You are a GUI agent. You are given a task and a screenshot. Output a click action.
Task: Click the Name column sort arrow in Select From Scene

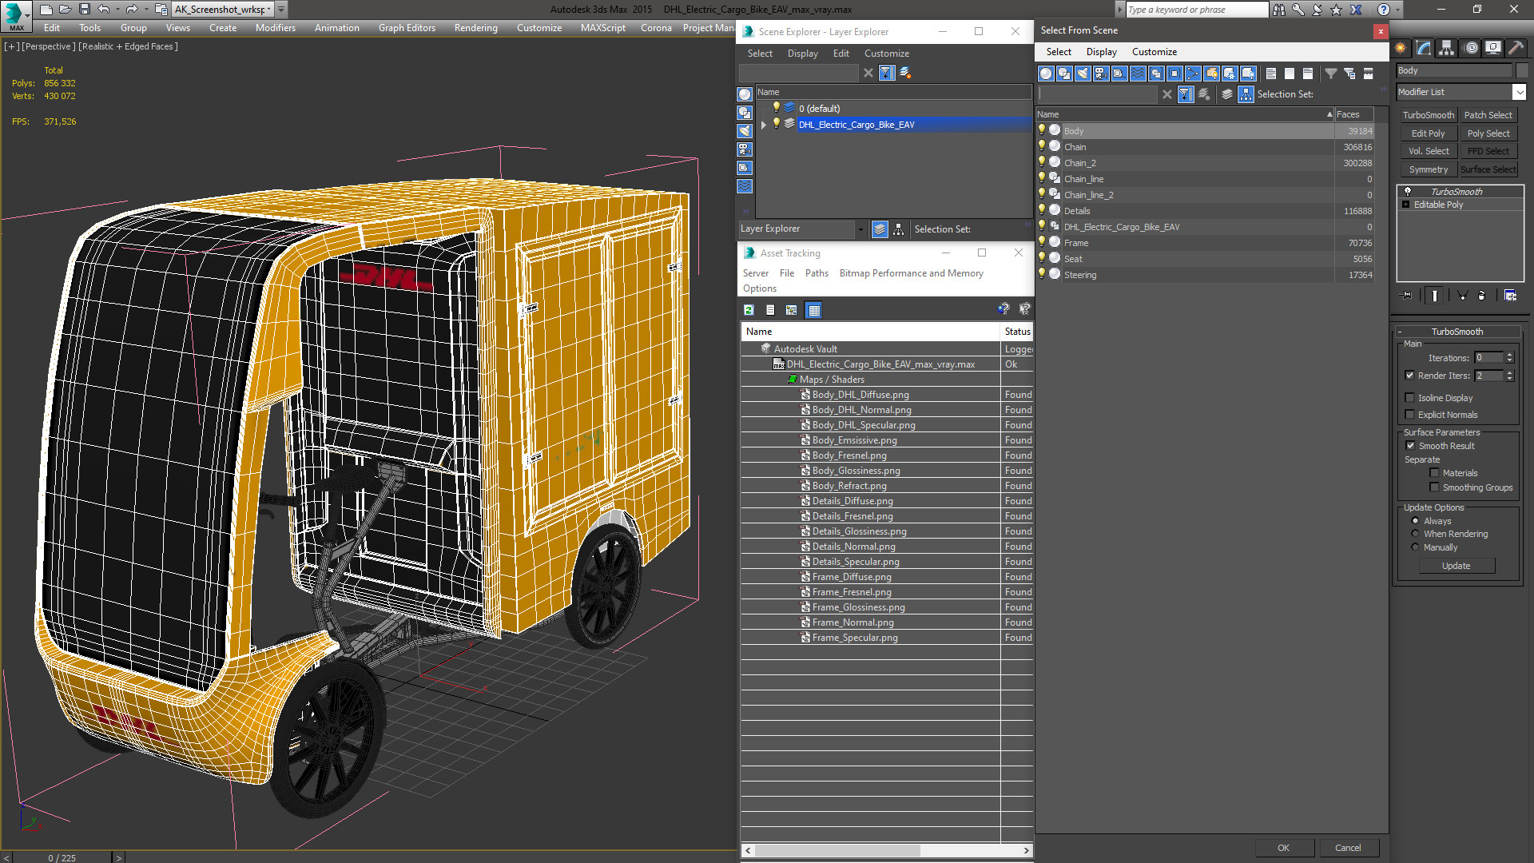tap(1329, 114)
